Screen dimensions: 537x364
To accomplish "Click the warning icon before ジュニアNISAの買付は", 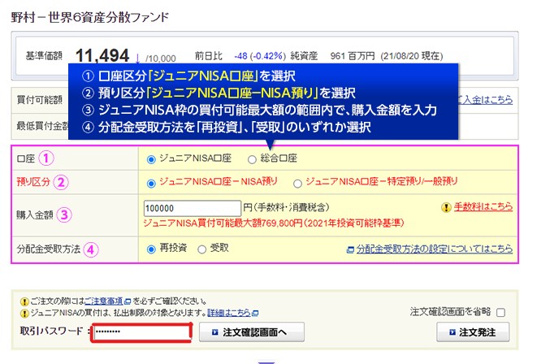I will [24, 314].
